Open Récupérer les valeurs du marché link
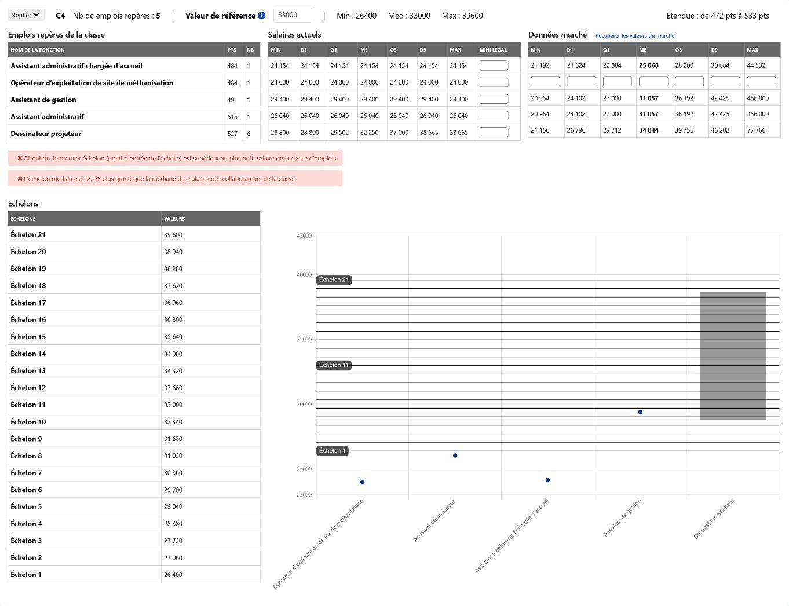The width and height of the screenshot is (789, 606). [635, 36]
